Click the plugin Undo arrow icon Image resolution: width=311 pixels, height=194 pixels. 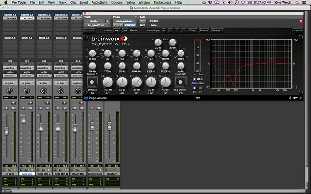point(117,31)
